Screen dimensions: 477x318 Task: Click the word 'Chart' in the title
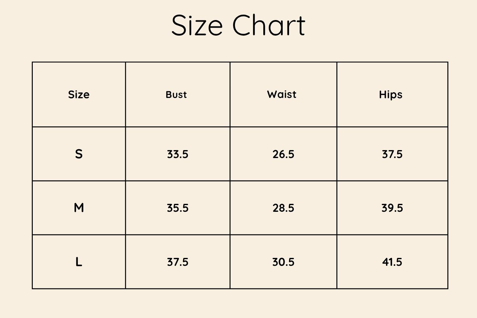click(269, 25)
